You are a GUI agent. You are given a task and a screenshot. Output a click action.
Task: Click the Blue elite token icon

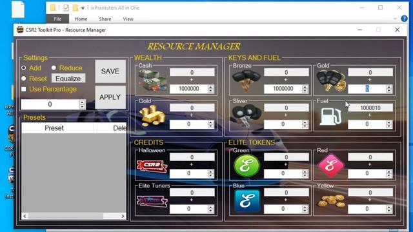(x=247, y=201)
